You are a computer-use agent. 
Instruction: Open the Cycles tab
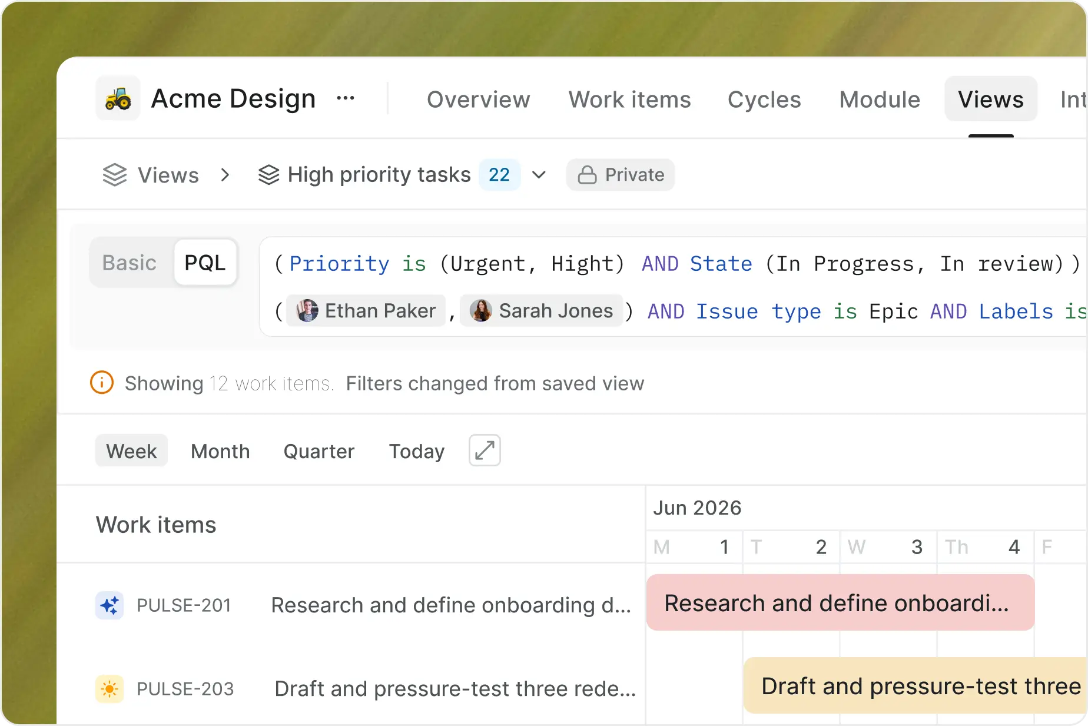(764, 100)
